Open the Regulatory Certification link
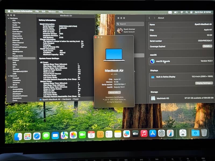 coord(114,97)
